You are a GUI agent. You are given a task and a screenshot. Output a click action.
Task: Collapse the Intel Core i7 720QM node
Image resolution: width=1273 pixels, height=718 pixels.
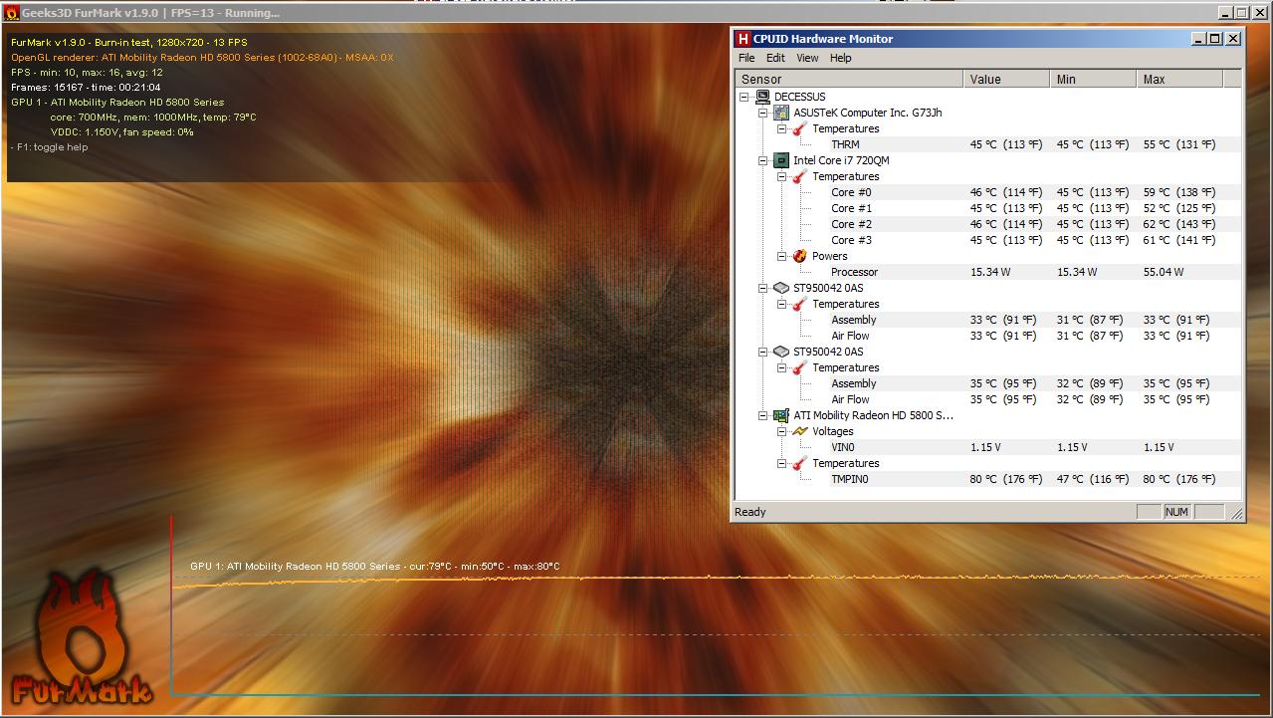click(763, 160)
